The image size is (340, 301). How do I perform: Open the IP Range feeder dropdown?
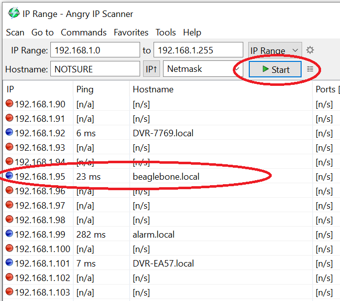(x=275, y=50)
